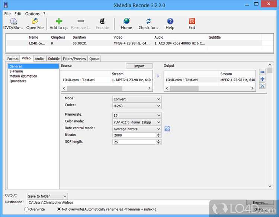Click in the Destination path field
This screenshot has width=279, height=217.
(x=137, y=203)
